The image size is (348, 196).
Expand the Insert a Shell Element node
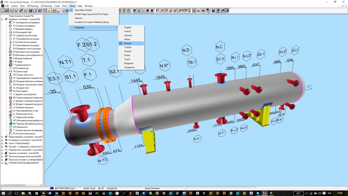click(x=2, y=143)
